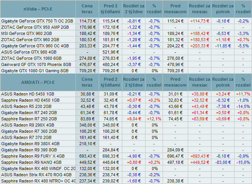Click Gainward GF GTX 1070 Phoenix 8GB
This screenshot has height=184, width=252.
click(x=36, y=64)
